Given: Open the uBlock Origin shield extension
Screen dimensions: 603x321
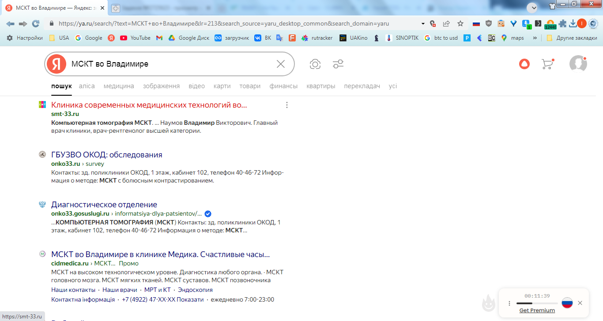Looking at the screenshot, I should point(489,24).
